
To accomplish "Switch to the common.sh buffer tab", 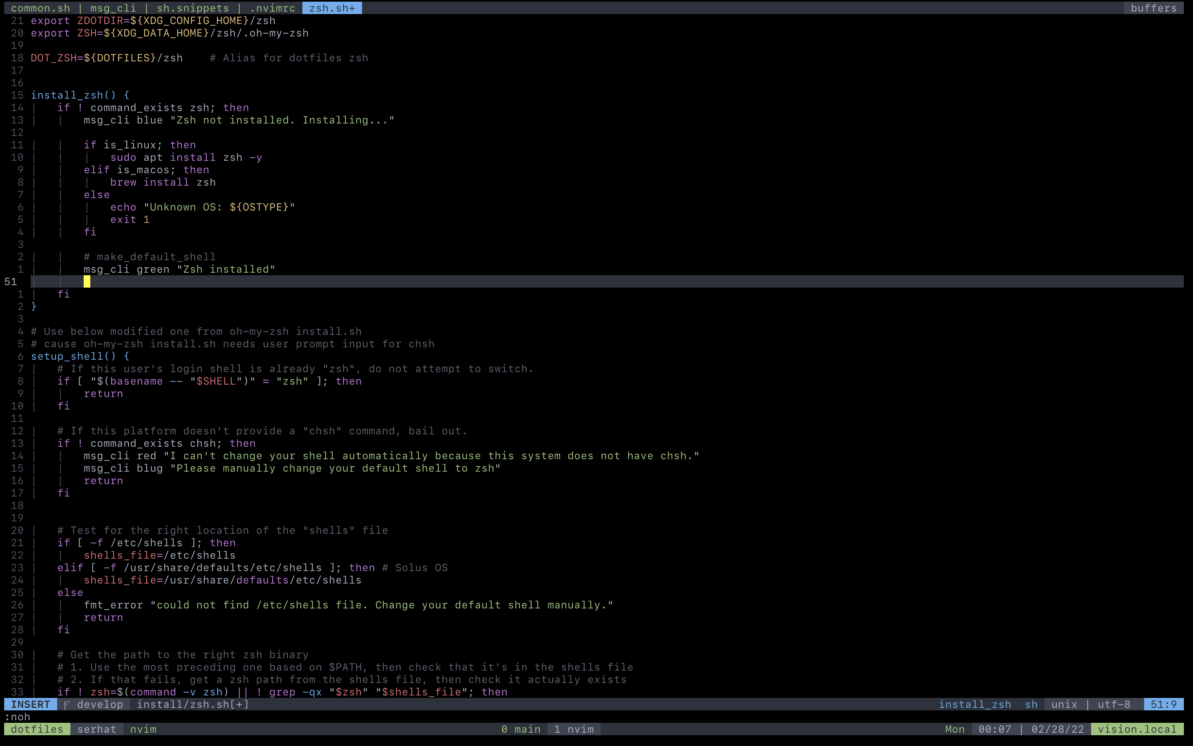I will tap(41, 8).
